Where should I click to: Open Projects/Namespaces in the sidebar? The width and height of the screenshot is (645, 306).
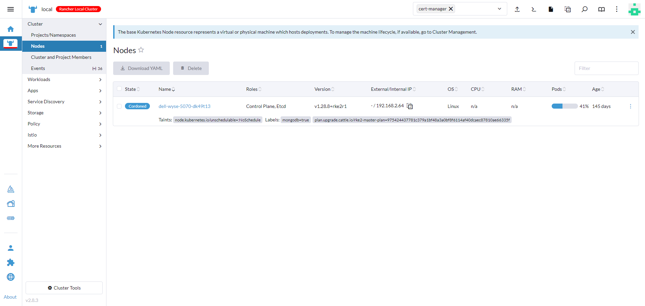(53, 35)
